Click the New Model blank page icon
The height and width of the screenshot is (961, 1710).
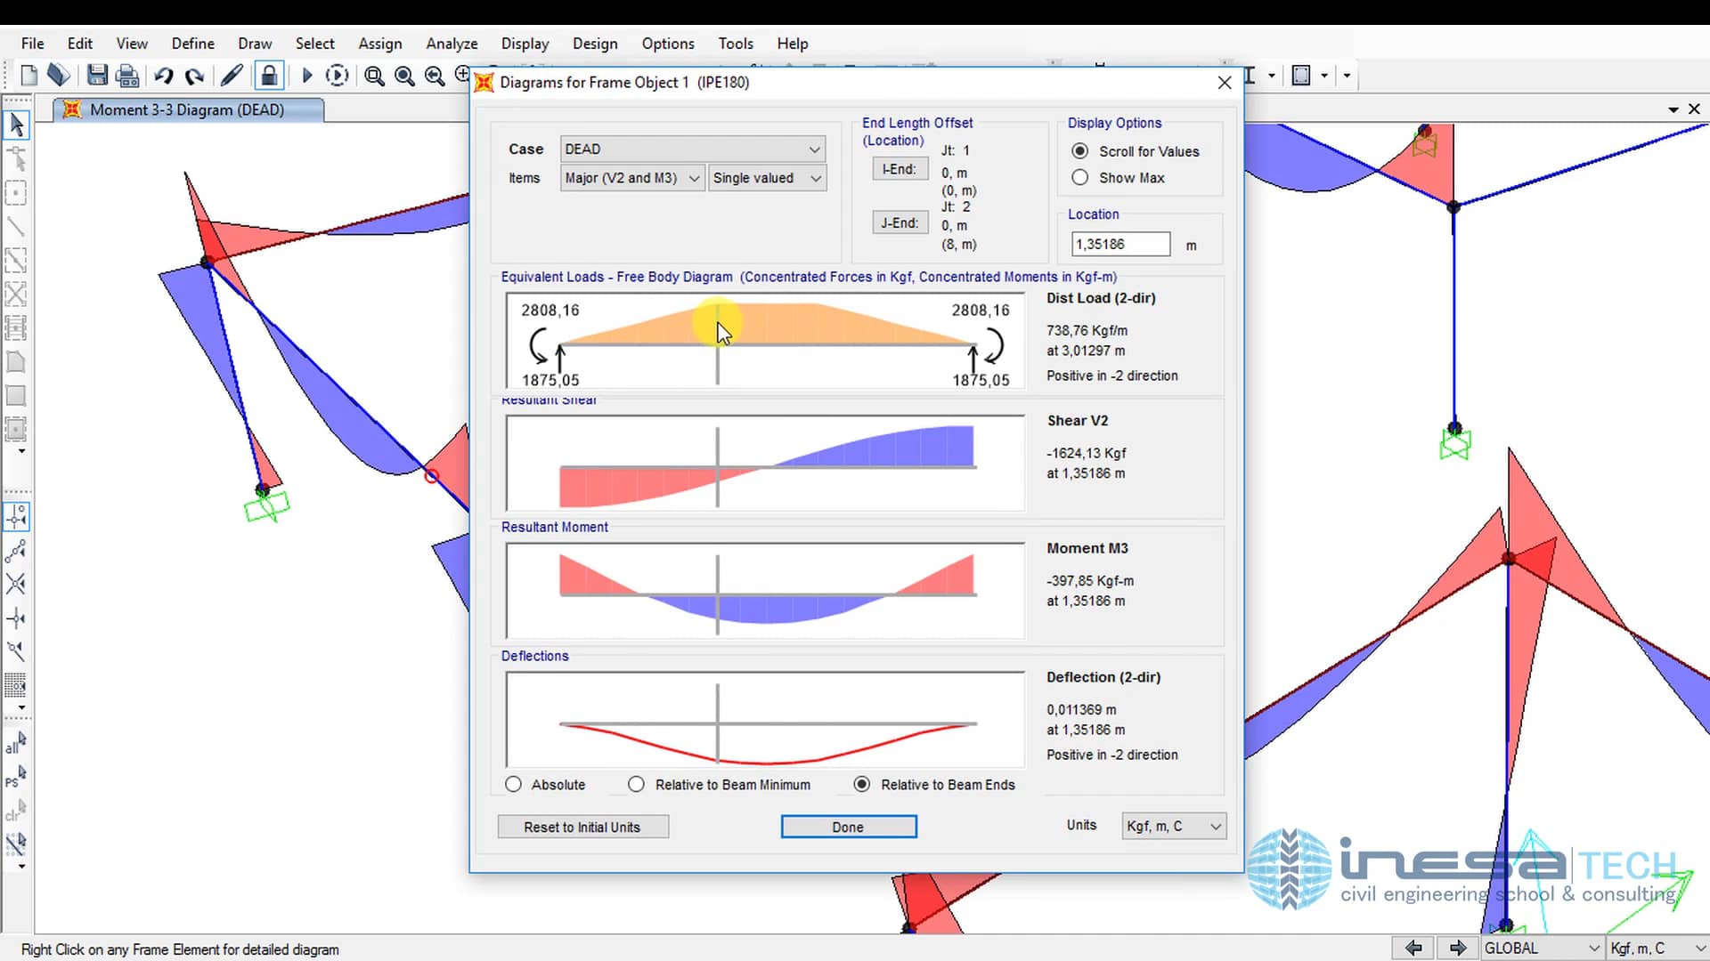28,76
